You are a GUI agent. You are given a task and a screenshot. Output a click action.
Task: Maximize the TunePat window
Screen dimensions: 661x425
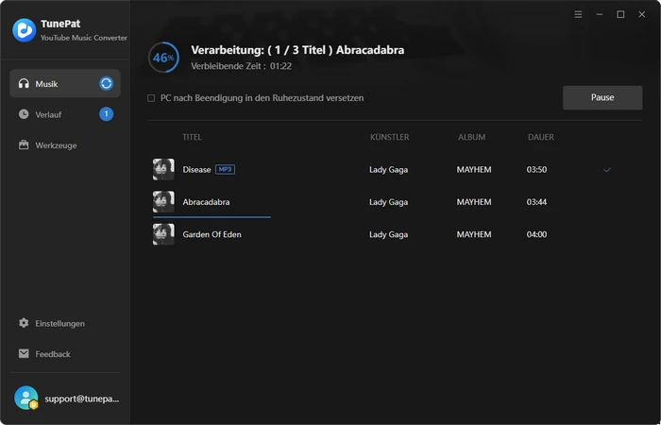pyautogui.click(x=620, y=15)
